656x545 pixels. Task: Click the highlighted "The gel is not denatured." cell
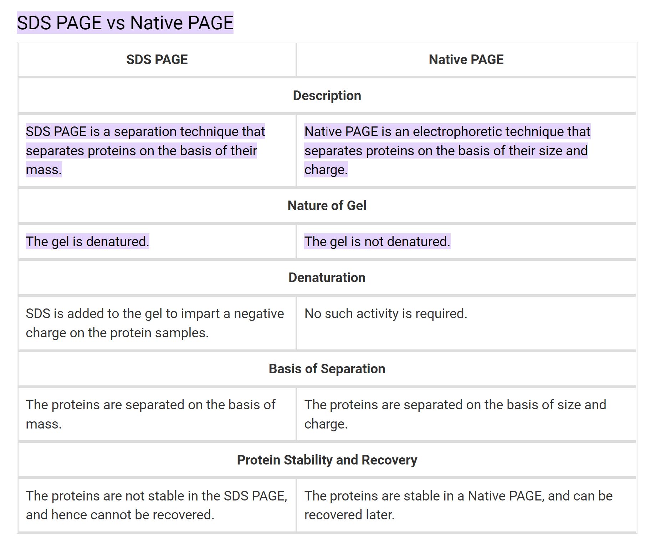tap(377, 242)
